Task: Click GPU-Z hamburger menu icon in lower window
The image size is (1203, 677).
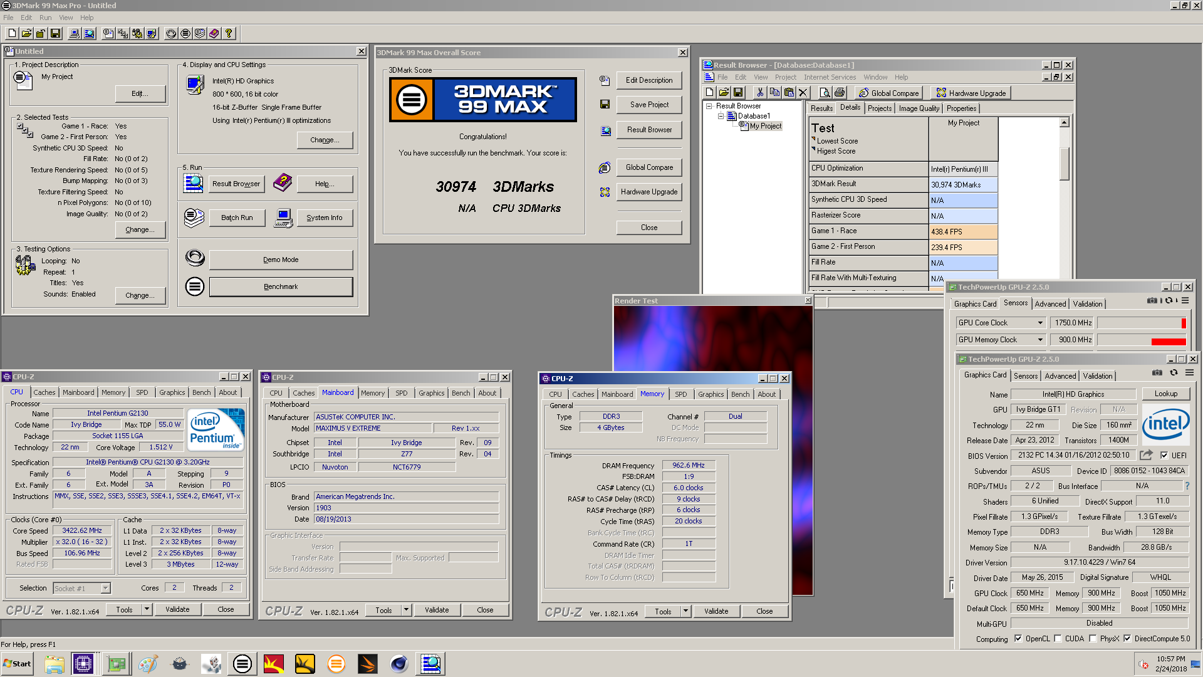Action: coord(1189,373)
